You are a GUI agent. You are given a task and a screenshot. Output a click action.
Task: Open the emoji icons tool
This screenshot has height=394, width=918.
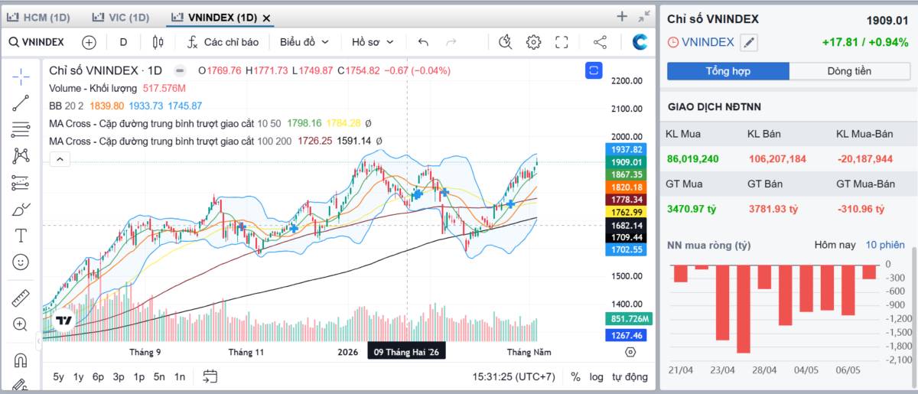[21, 262]
